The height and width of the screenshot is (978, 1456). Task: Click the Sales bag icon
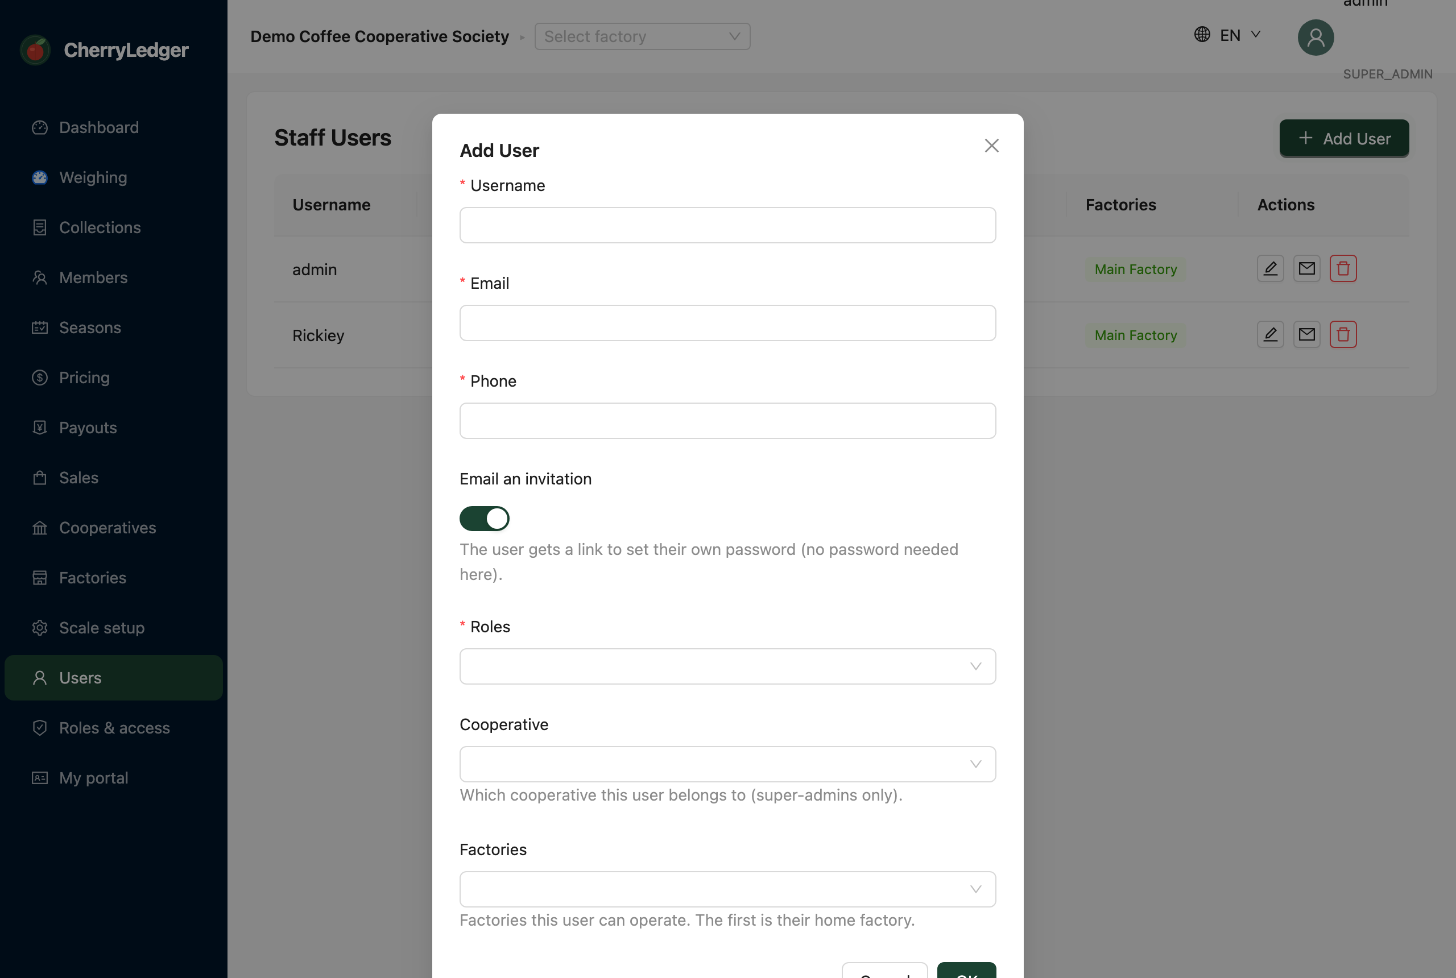coord(40,478)
